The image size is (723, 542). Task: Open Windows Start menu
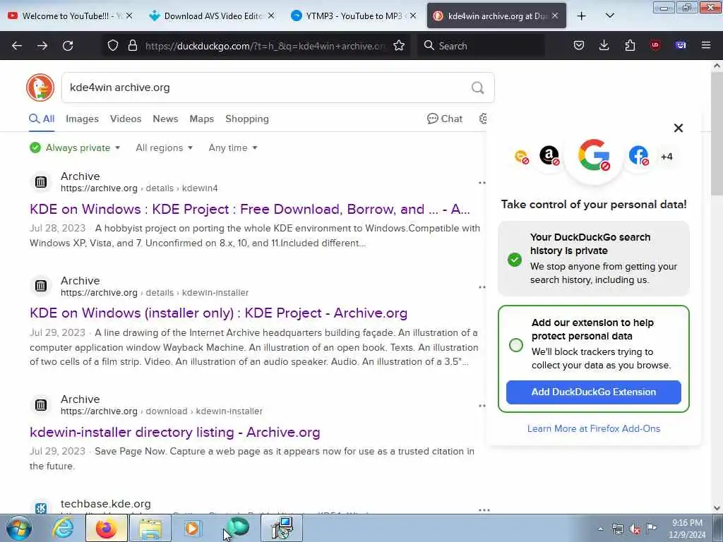coord(18,528)
